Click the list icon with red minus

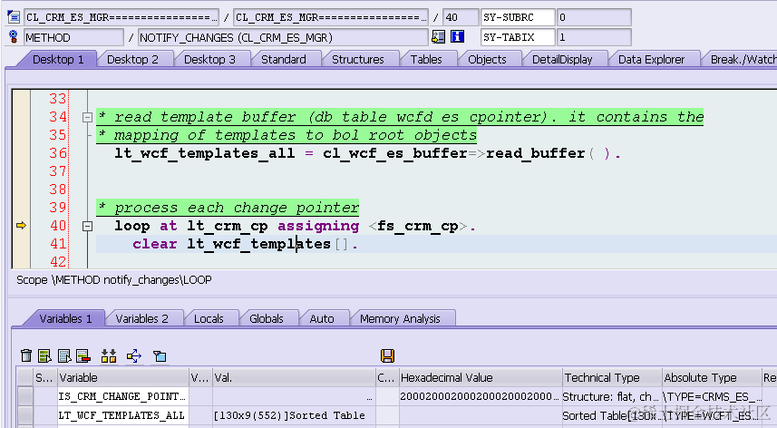[x=83, y=355]
